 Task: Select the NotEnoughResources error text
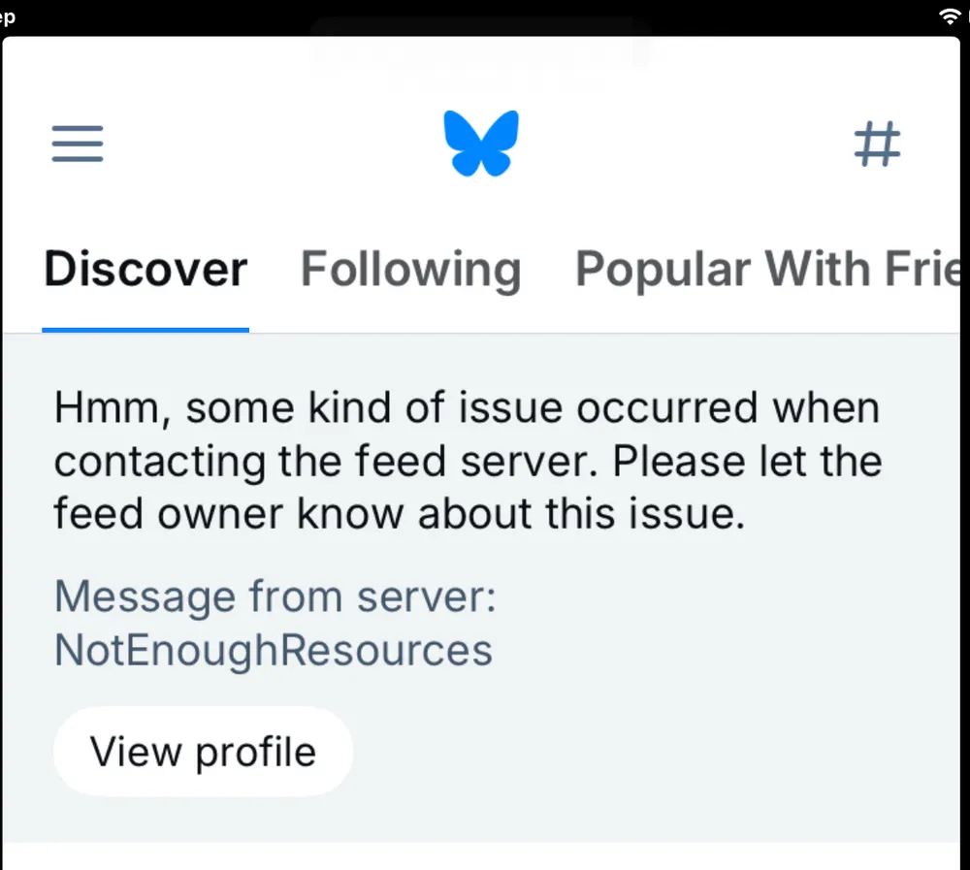click(273, 649)
